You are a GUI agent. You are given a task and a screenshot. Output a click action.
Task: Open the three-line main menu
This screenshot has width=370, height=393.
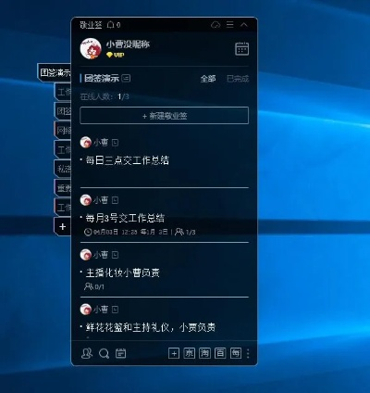(x=230, y=24)
